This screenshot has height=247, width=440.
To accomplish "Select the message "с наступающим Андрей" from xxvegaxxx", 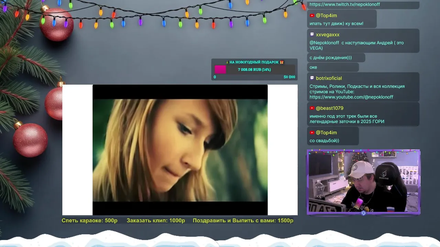I will [x=356, y=45].
